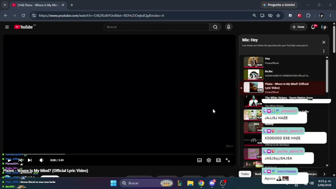Click the taskbar Buscar search box
Viewport: 336px width, 189px height.
click(146, 183)
